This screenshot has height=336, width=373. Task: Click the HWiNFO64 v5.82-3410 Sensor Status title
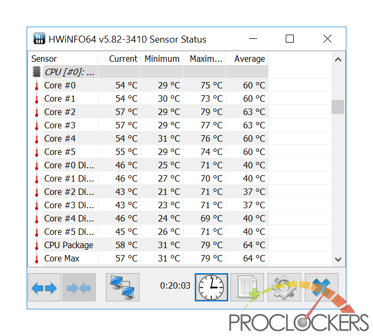tap(127, 39)
